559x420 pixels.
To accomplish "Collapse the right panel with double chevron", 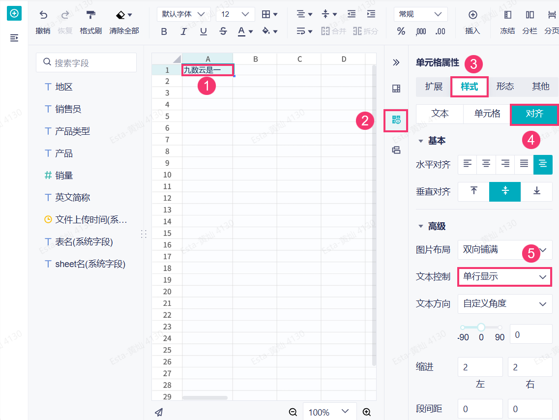I will [x=396, y=63].
